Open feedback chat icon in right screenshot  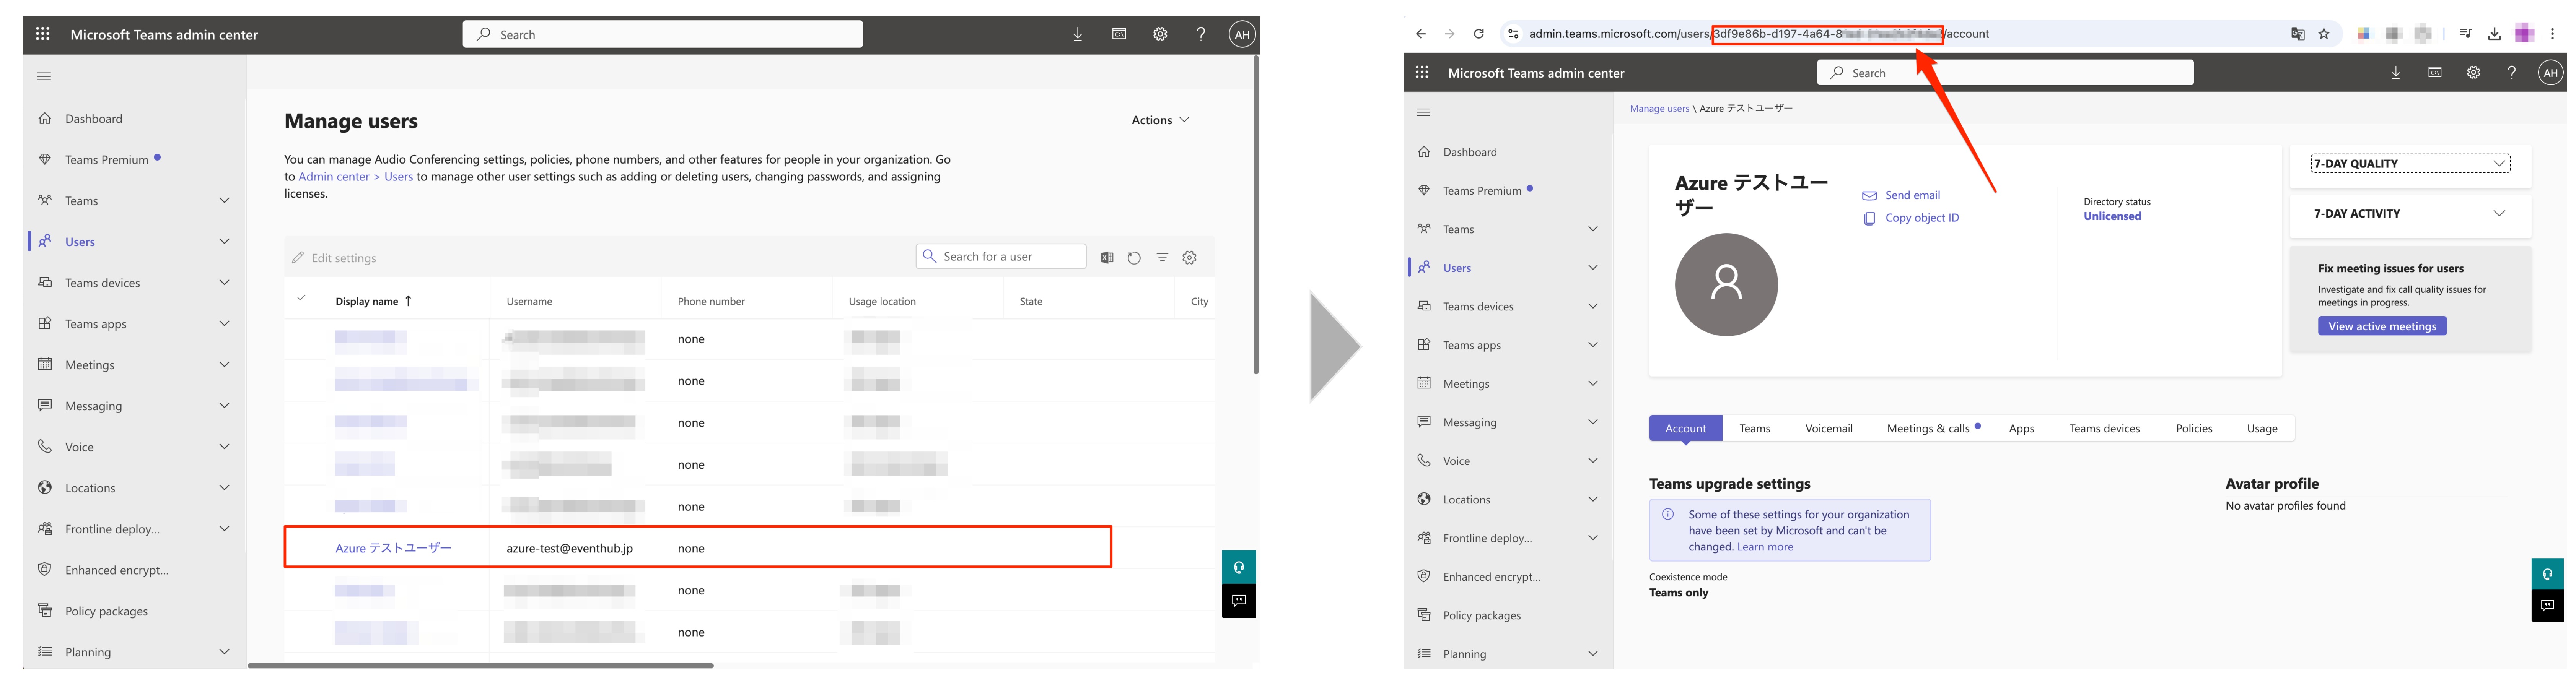click(2547, 605)
